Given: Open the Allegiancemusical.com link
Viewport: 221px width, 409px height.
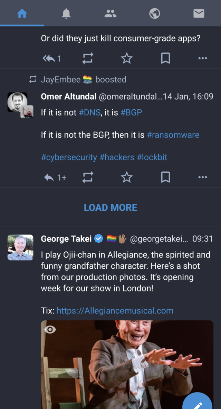Looking at the screenshot, I should tap(115, 311).
